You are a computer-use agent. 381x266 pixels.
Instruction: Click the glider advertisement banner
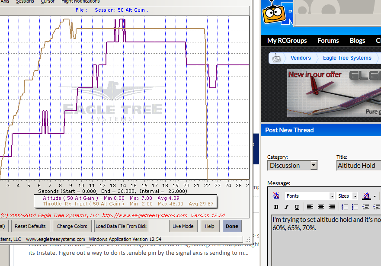click(334, 93)
